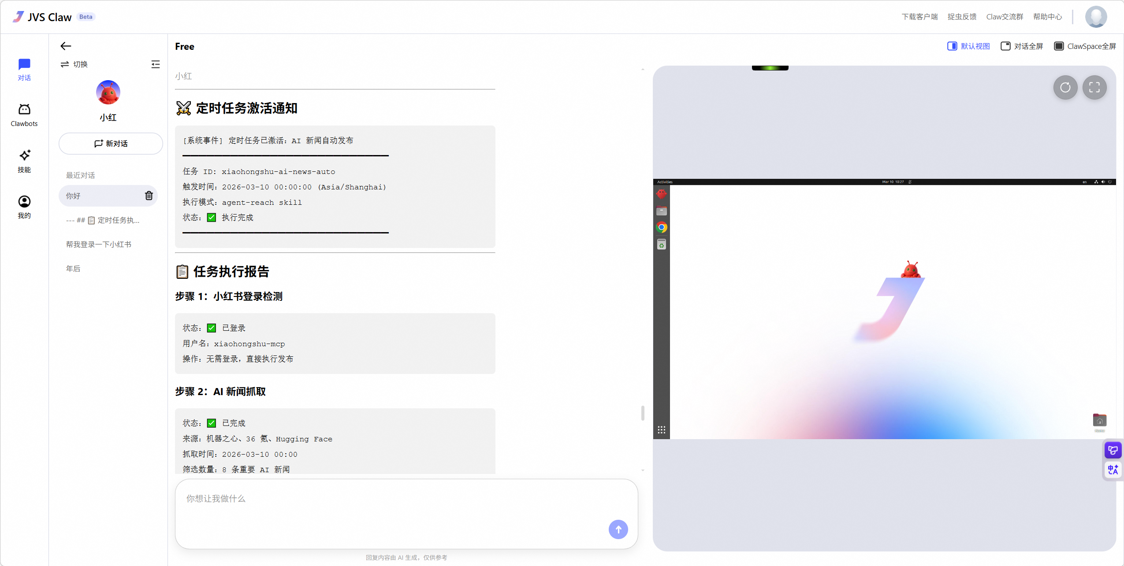Expand the remote desktop to fullscreen
The width and height of the screenshot is (1124, 566).
pos(1095,88)
